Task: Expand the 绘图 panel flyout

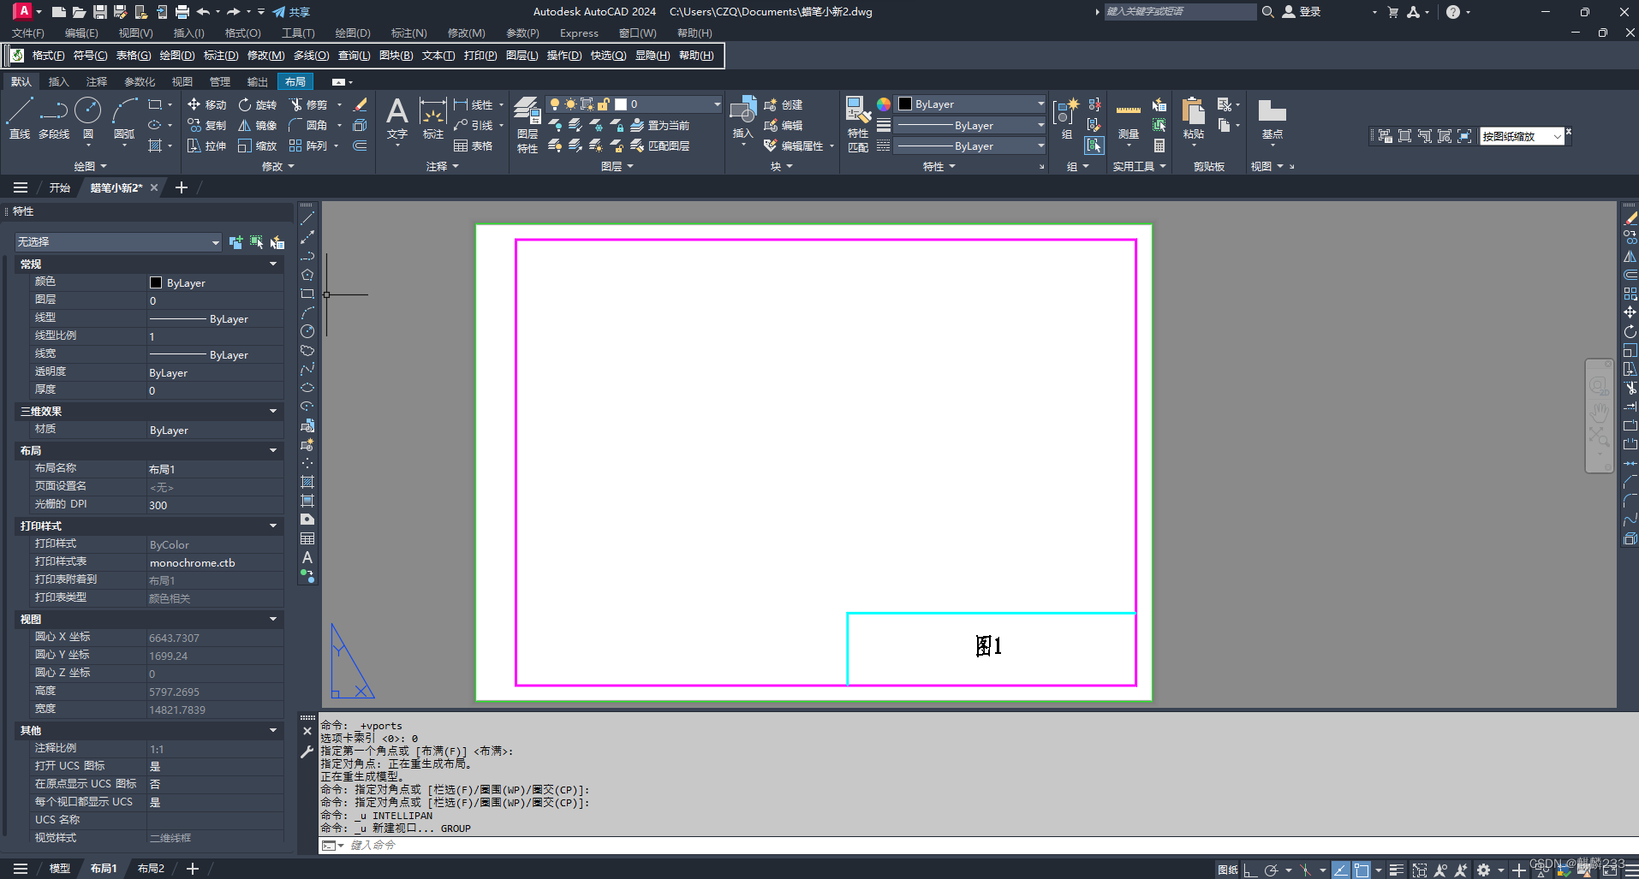Action: coord(90,166)
